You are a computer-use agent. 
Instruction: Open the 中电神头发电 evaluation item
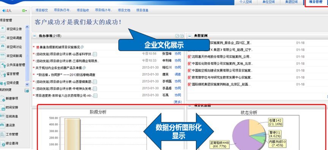click(64, 89)
